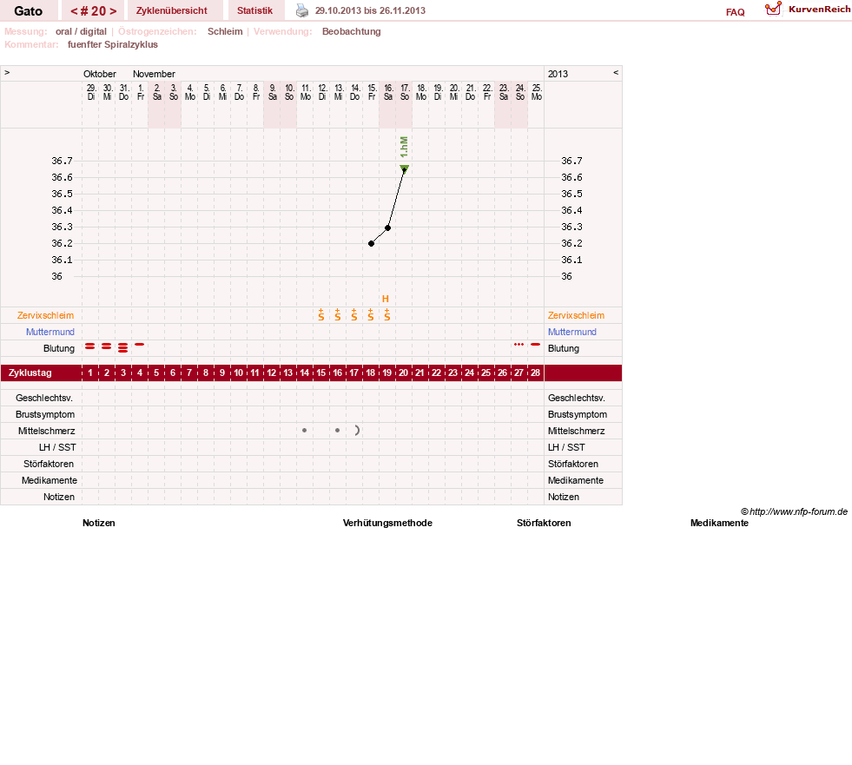Select the 36.3 temperature point on 16. Sa
The image size is (852, 765).
(x=387, y=228)
